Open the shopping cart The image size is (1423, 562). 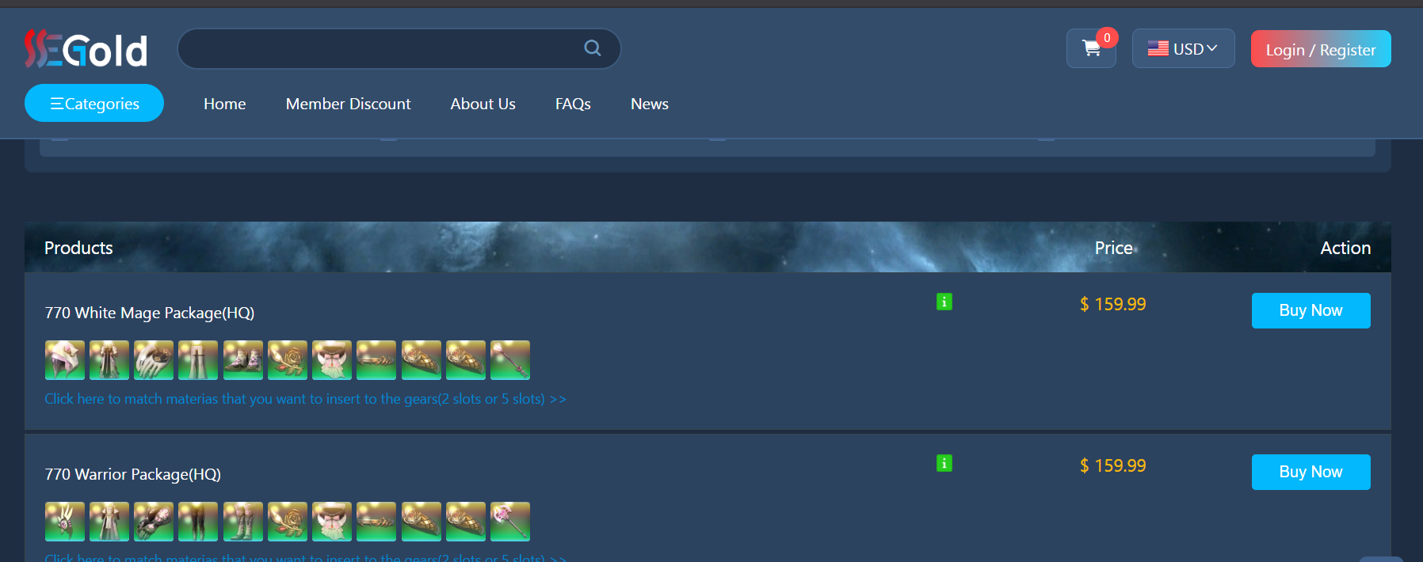coord(1091,48)
